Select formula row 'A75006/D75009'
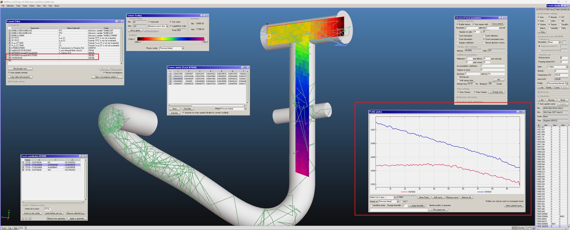Screen dimensions: 570x230 coord(64,48)
